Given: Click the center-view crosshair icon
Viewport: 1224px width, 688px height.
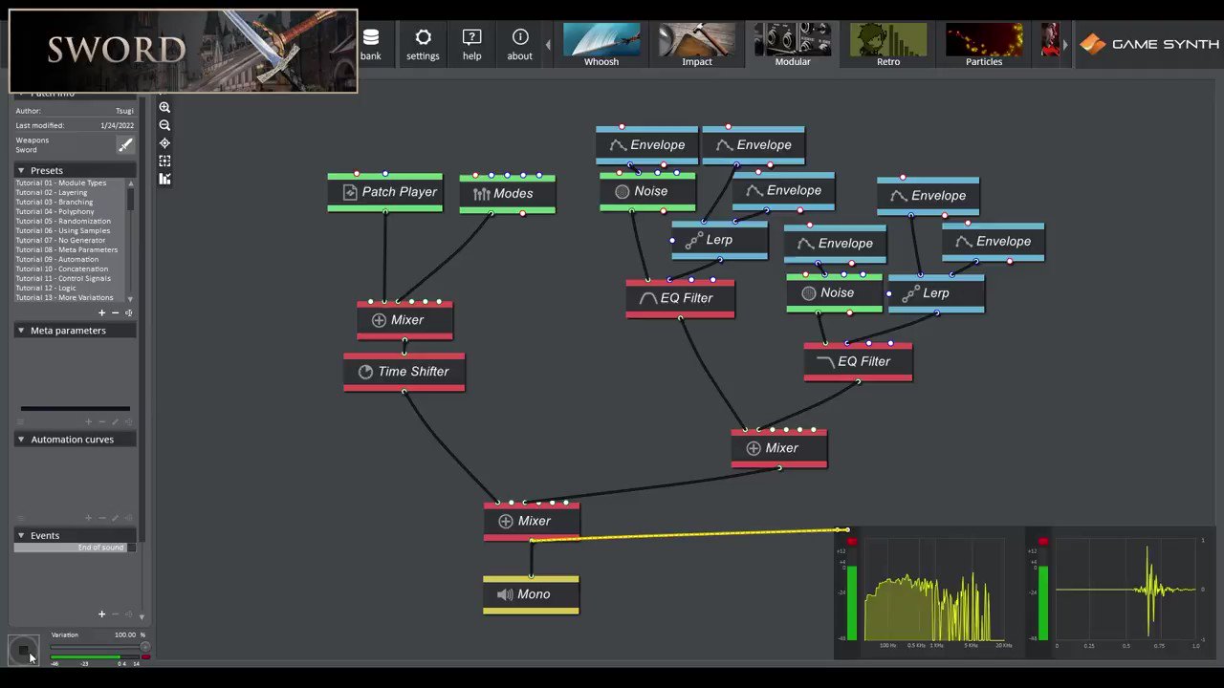Looking at the screenshot, I should coord(164,142).
